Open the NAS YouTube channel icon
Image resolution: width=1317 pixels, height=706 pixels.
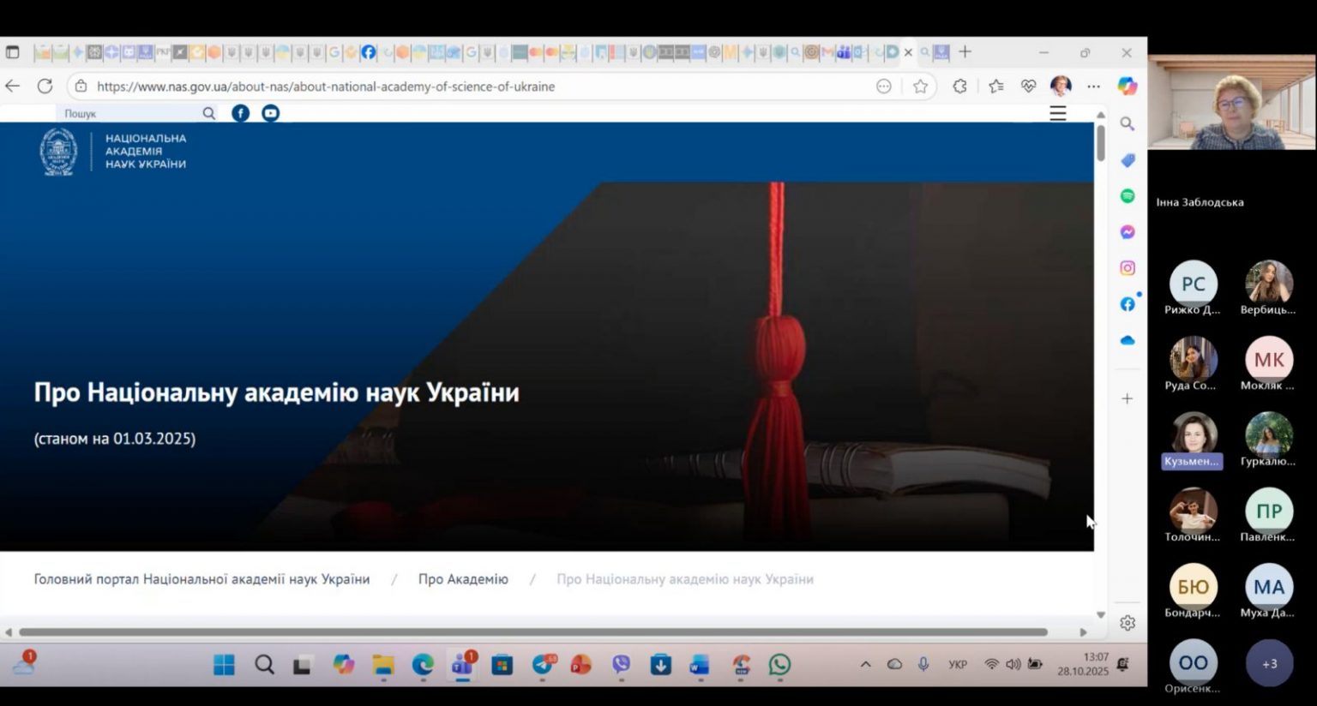click(270, 113)
